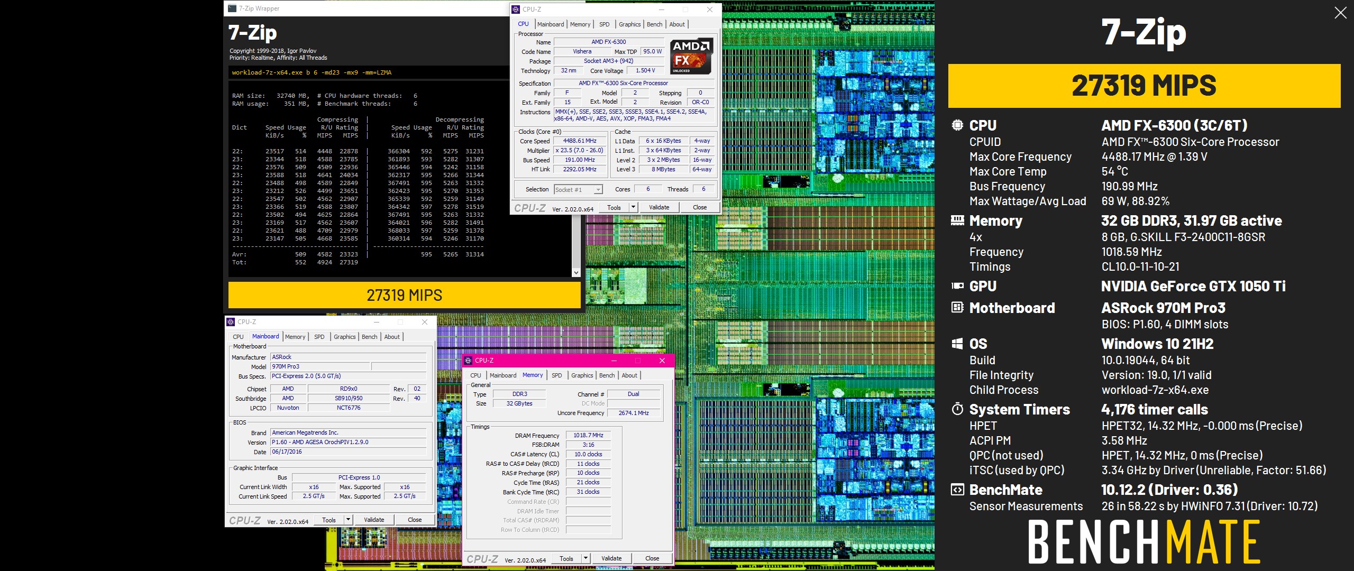Click the BENCHMATE logo at the panel bottom
Screen dimensions: 1354x571
[x=1144, y=541]
